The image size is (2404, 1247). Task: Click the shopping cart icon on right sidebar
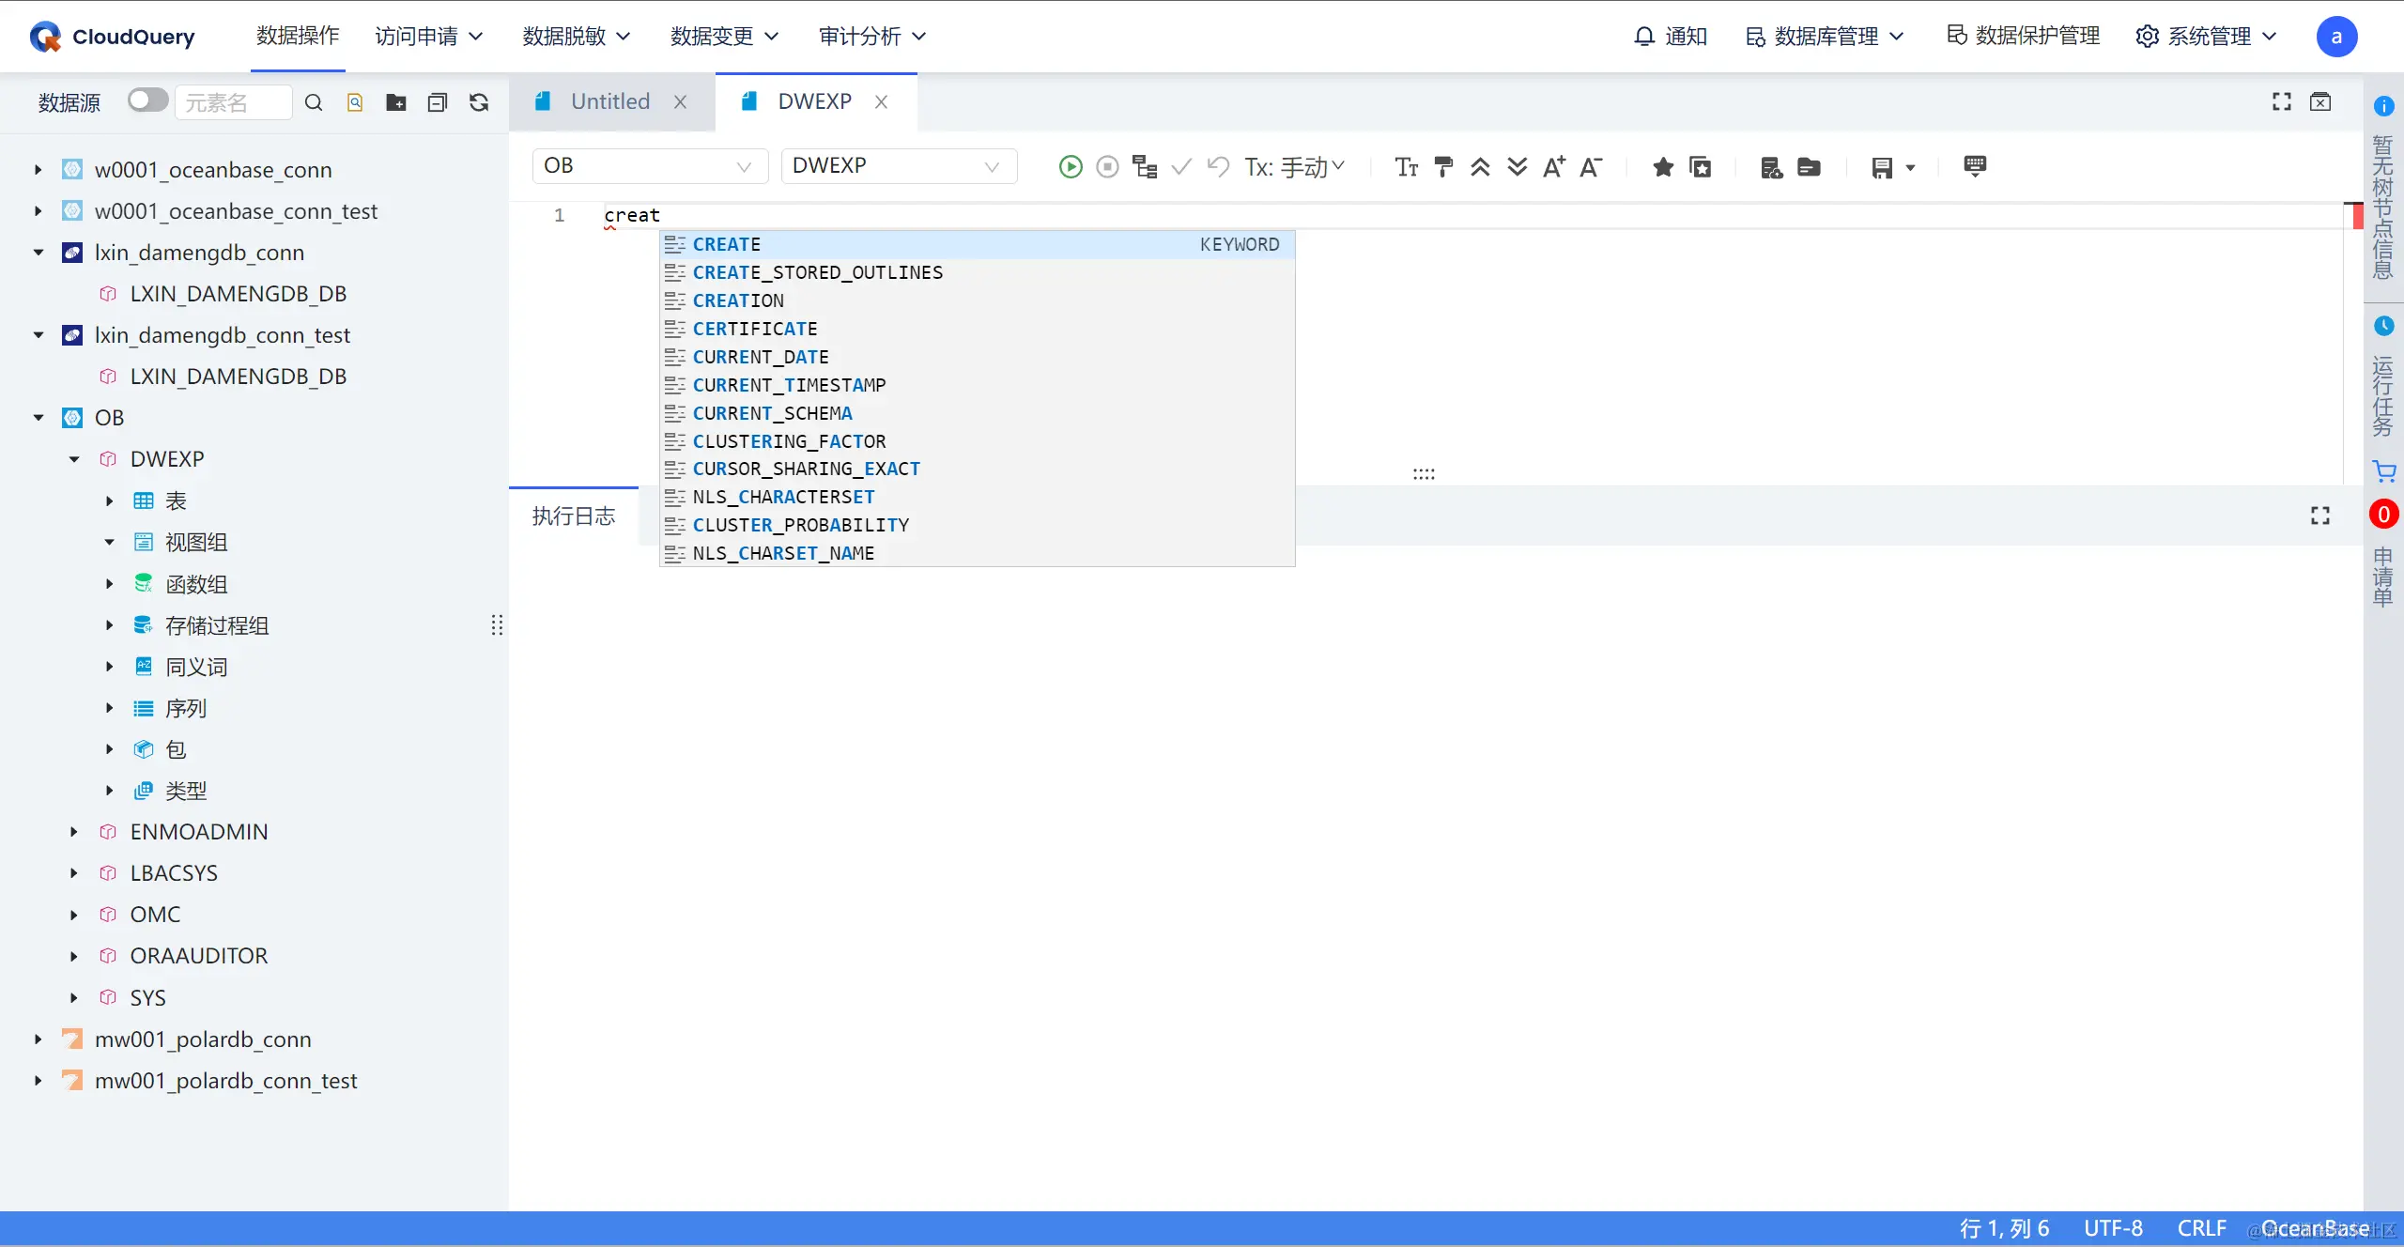pos(2383,470)
